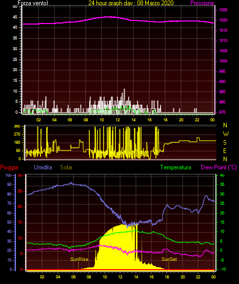Click the 45 wind speed axis value
The width and height of the screenshot is (239, 284).
pyautogui.click(x=15, y=17)
